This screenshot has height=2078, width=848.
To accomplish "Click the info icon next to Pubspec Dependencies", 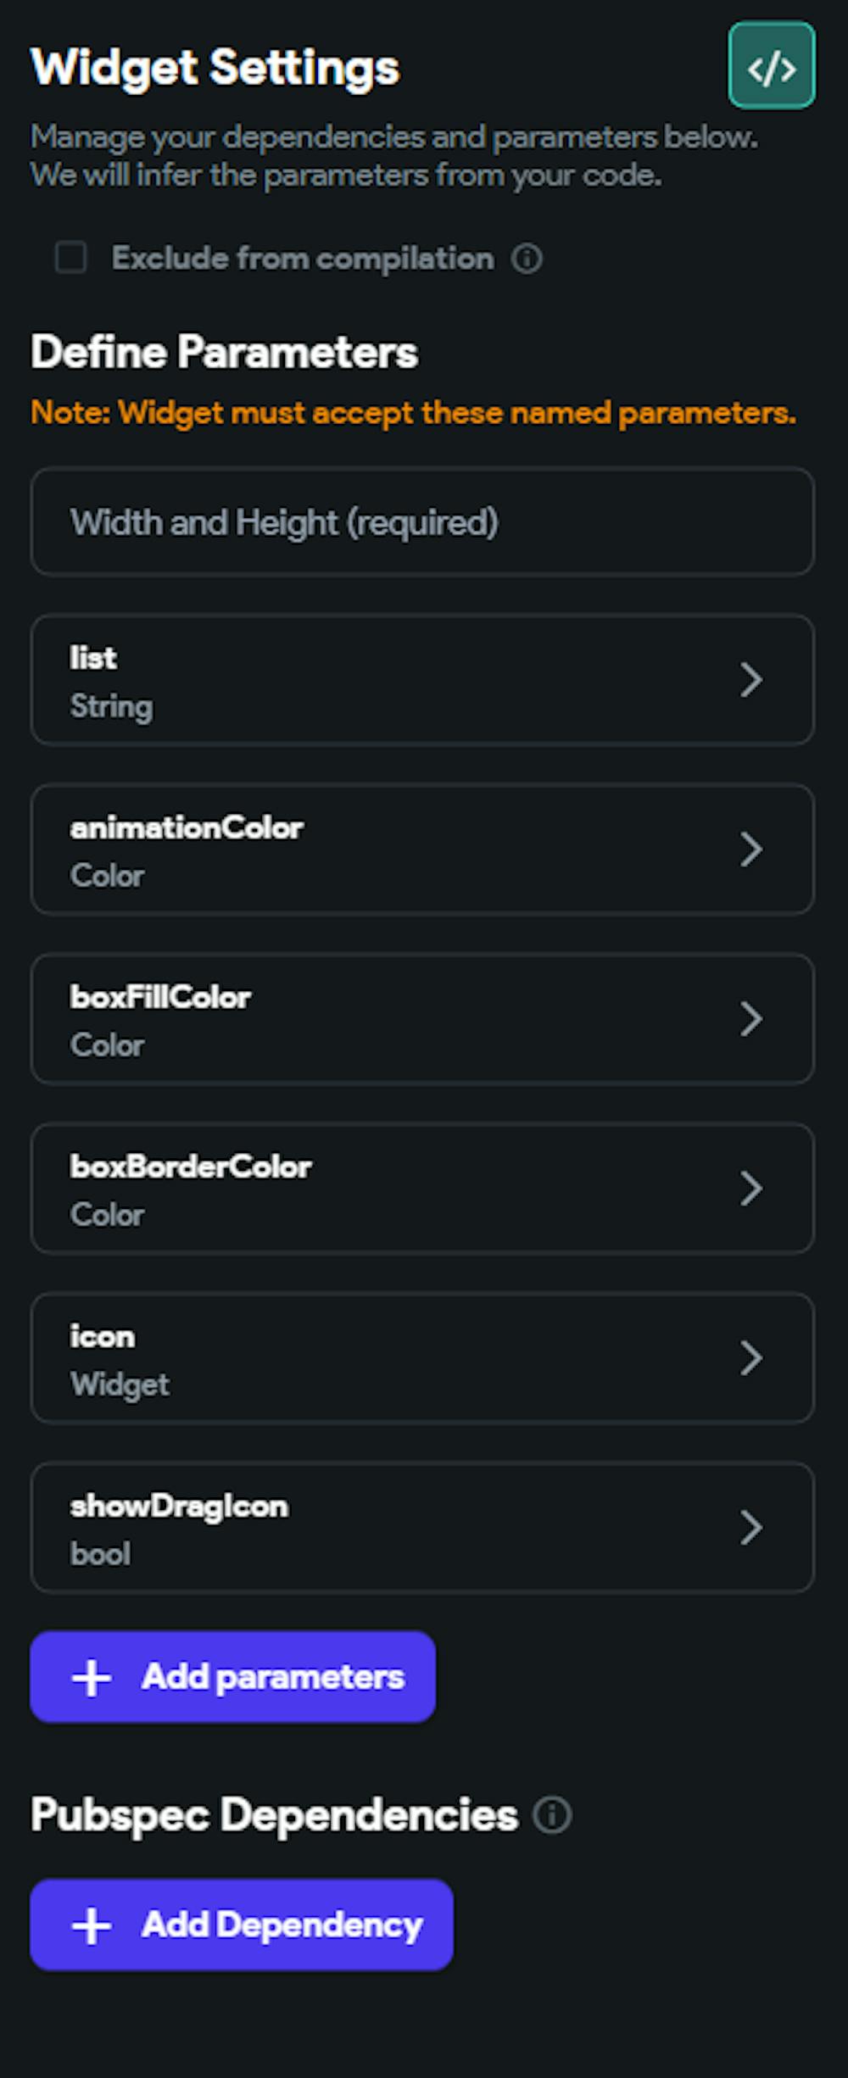I will point(553,1815).
